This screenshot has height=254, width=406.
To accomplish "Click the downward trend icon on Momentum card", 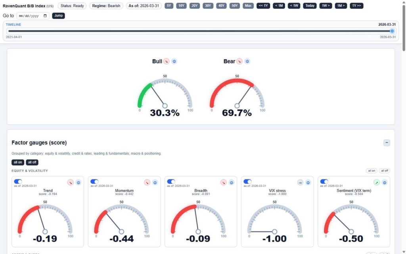I will coord(147,183).
